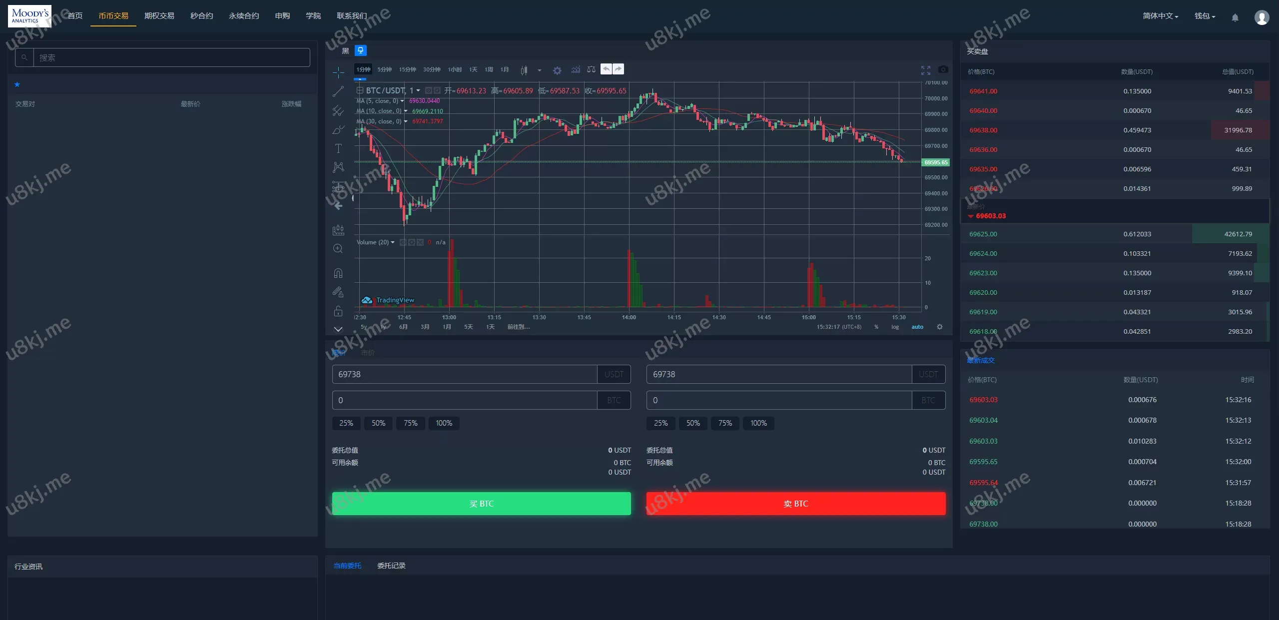Switch to the 委托记录 tab
Image resolution: width=1279 pixels, height=620 pixels.
coord(391,566)
